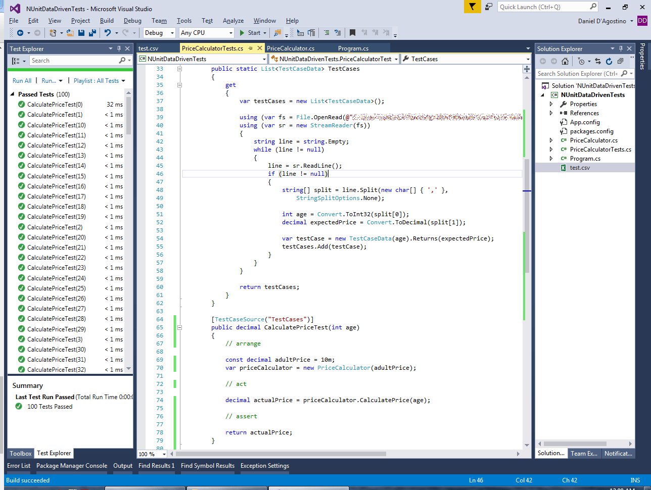Click the Test Explorer vertical scrollbar
Viewport: 651px width, 490px height.
128,232
